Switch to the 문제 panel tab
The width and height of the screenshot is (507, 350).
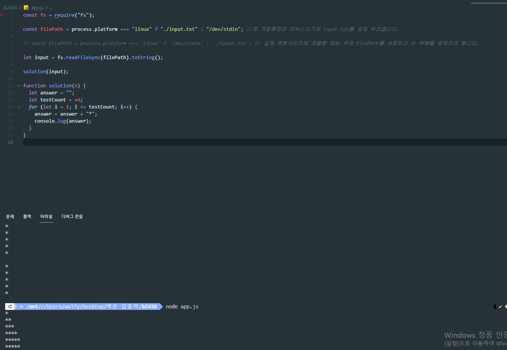pyautogui.click(x=10, y=217)
